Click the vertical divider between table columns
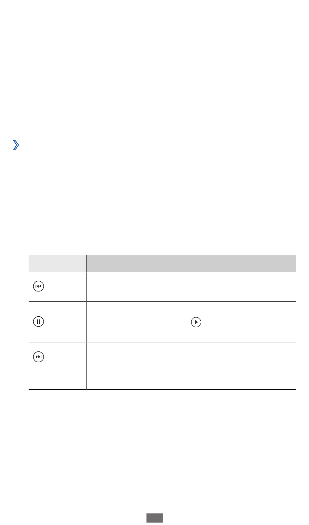 click(86, 322)
